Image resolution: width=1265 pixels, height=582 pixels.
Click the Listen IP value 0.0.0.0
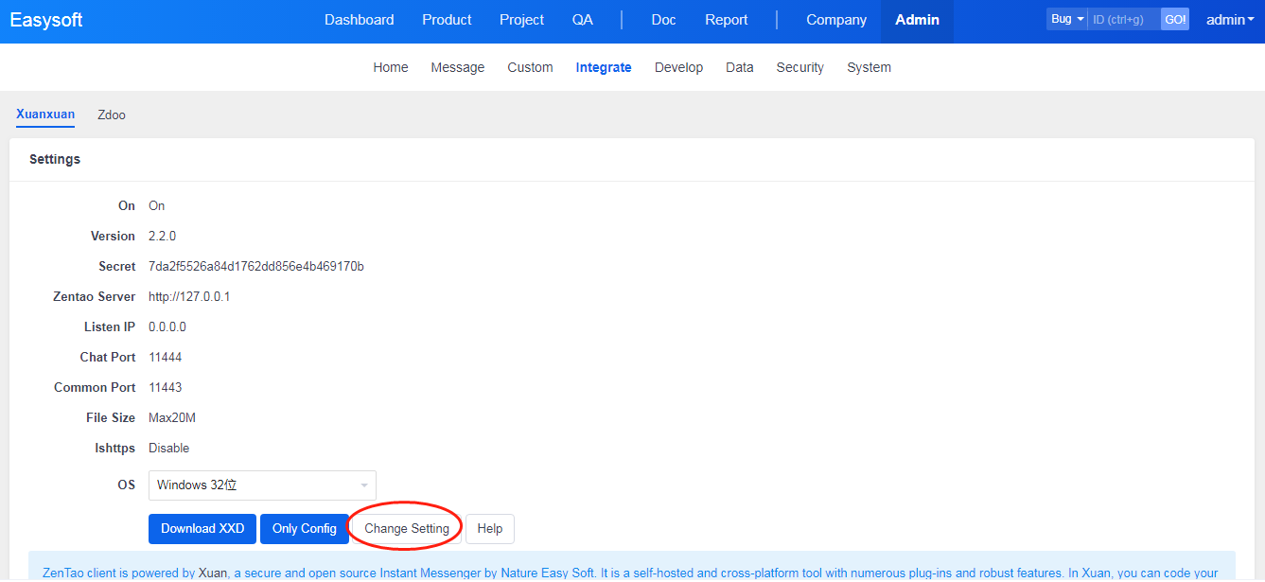167,326
